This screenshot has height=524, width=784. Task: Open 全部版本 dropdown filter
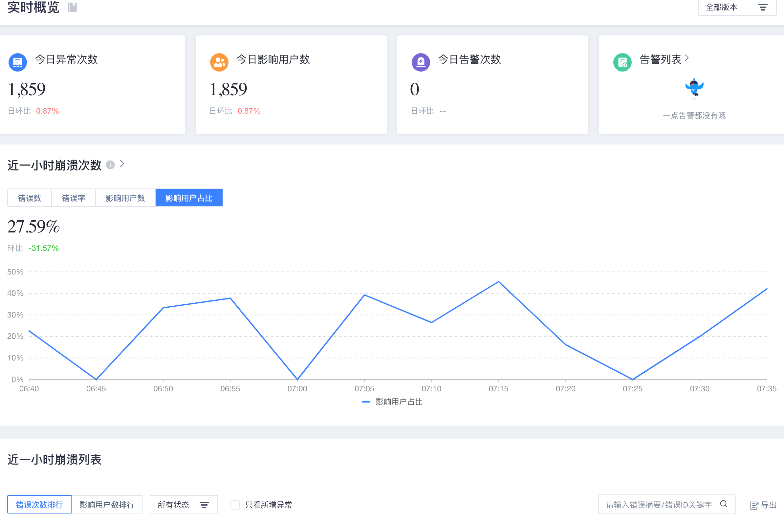[737, 7]
